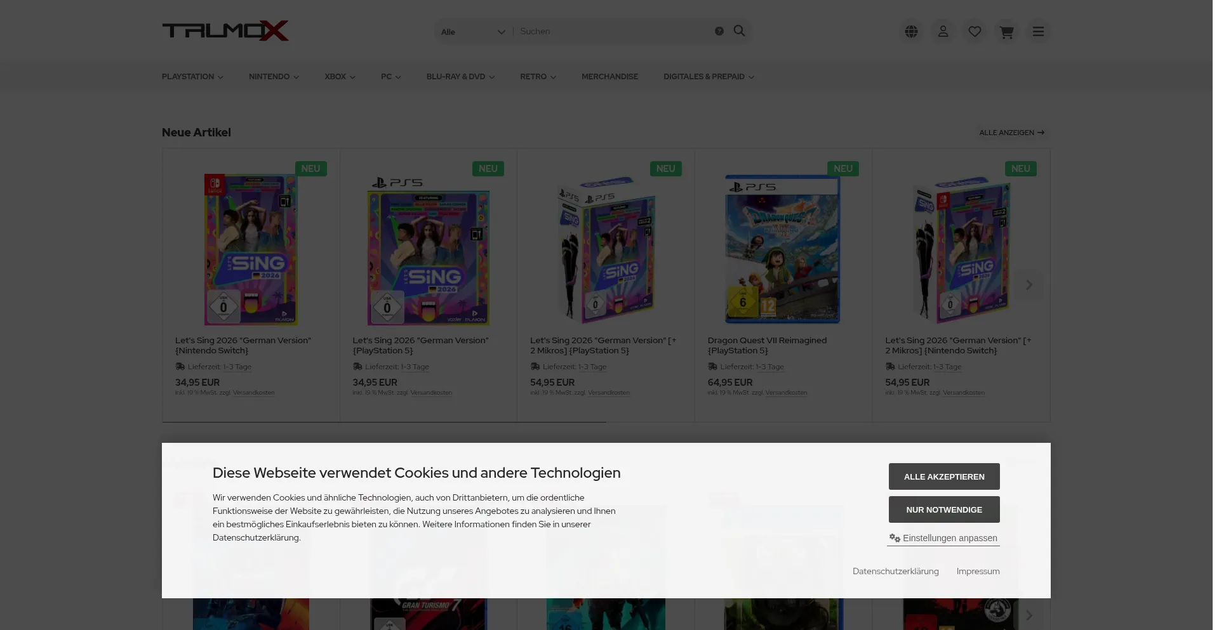This screenshot has height=630, width=1219.
Task: Click the Let's Sing 2026 {Nintendo Switch} title
Action: (x=243, y=345)
